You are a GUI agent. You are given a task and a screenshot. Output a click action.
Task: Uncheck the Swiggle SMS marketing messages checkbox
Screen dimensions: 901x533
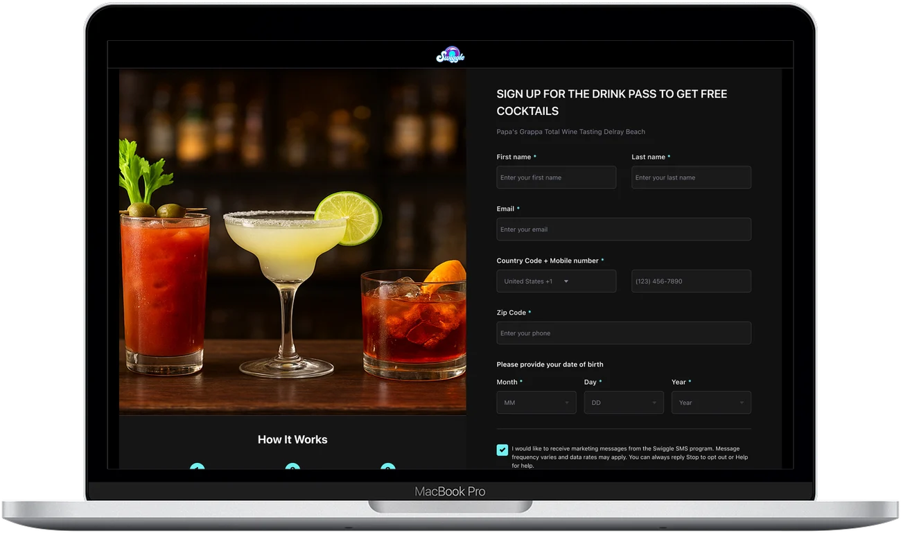tap(502, 450)
